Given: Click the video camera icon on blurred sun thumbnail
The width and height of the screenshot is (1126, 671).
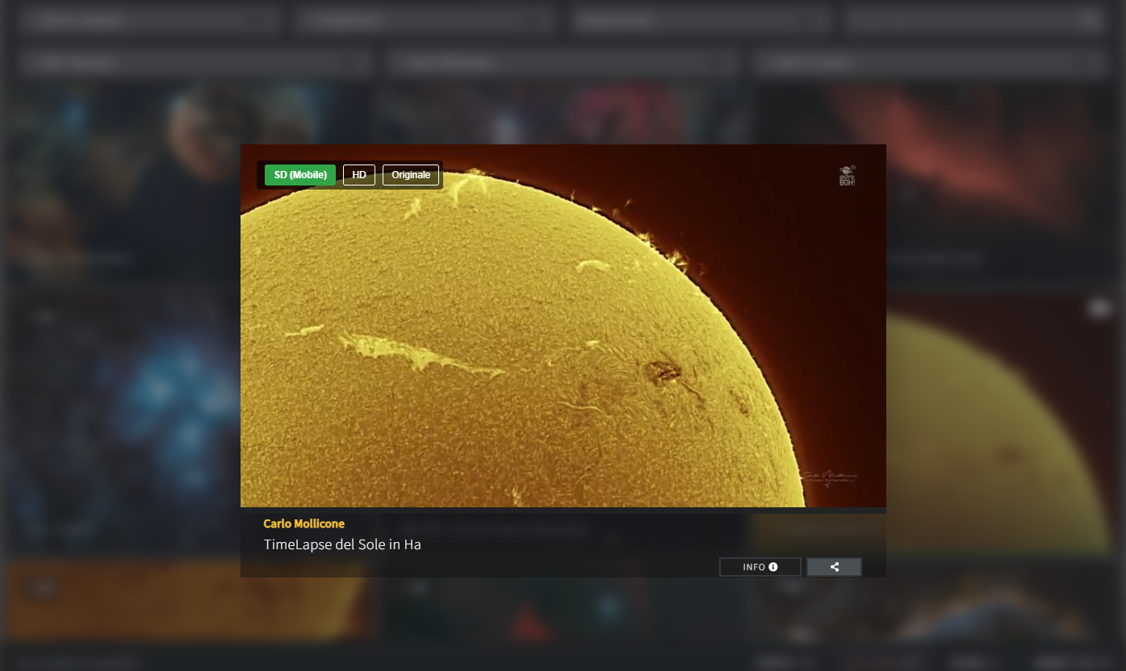Looking at the screenshot, I should pyautogui.click(x=1100, y=308).
